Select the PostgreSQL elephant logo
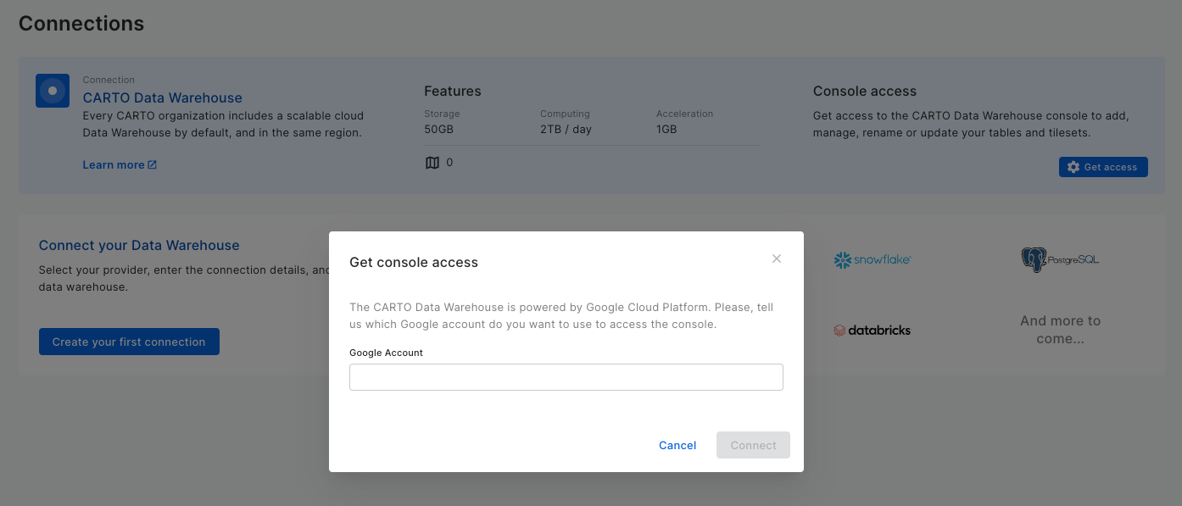This screenshot has height=506, width=1182. 1033,259
